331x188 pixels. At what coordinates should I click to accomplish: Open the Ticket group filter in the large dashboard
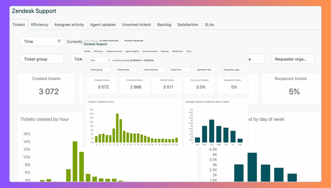coord(42,59)
